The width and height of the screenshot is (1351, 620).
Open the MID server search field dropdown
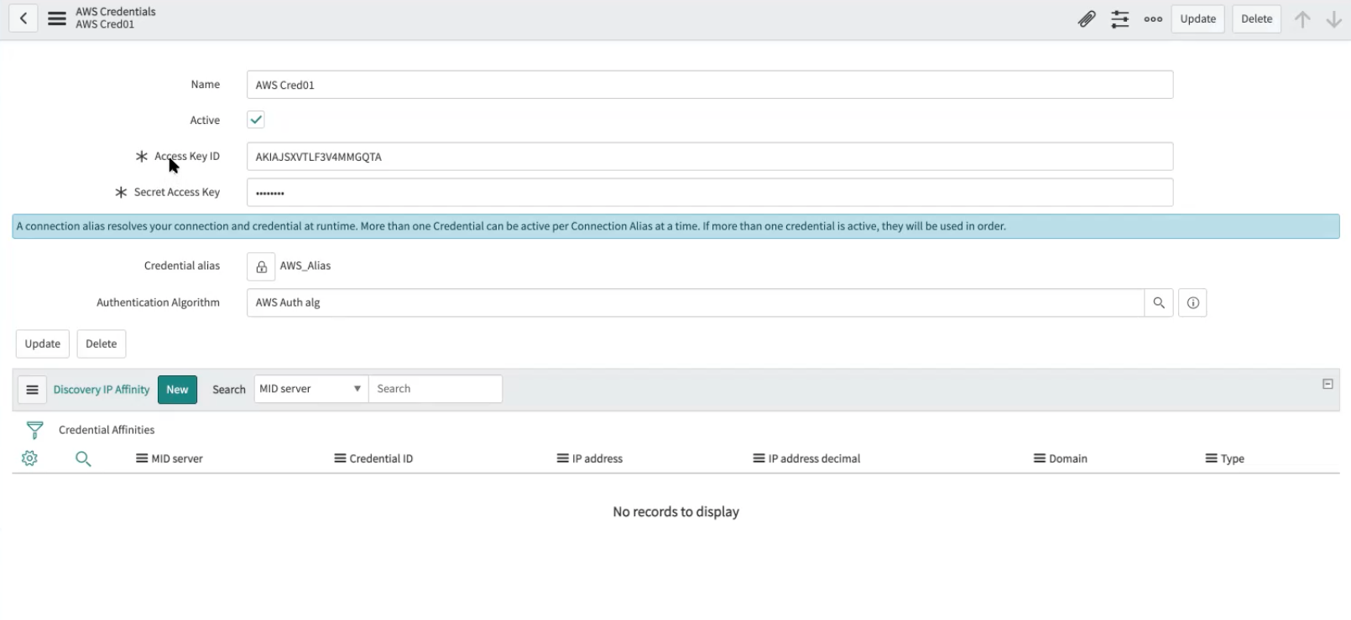(x=311, y=389)
